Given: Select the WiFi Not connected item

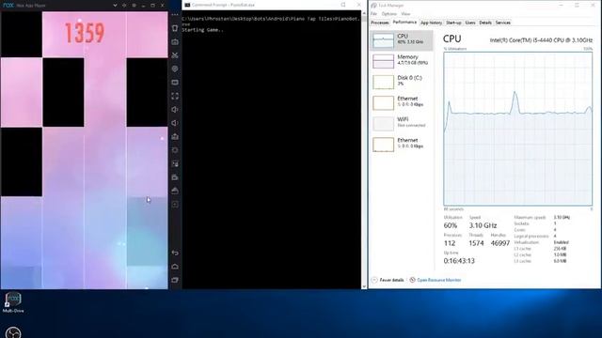Looking at the screenshot, I should pos(402,123).
